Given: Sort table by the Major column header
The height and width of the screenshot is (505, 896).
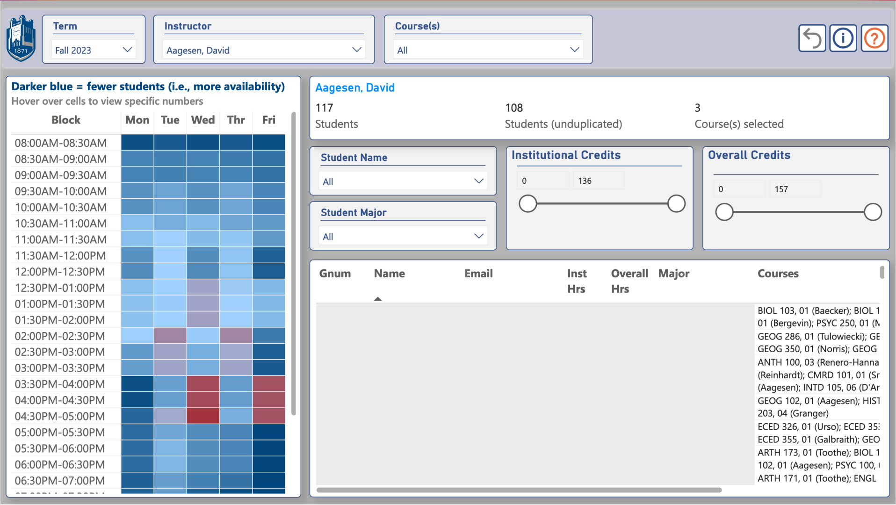Looking at the screenshot, I should [x=673, y=274].
